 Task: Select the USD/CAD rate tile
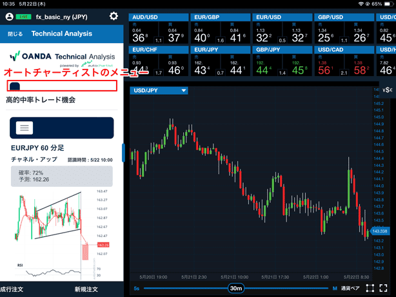pyautogui.click(x=344, y=61)
